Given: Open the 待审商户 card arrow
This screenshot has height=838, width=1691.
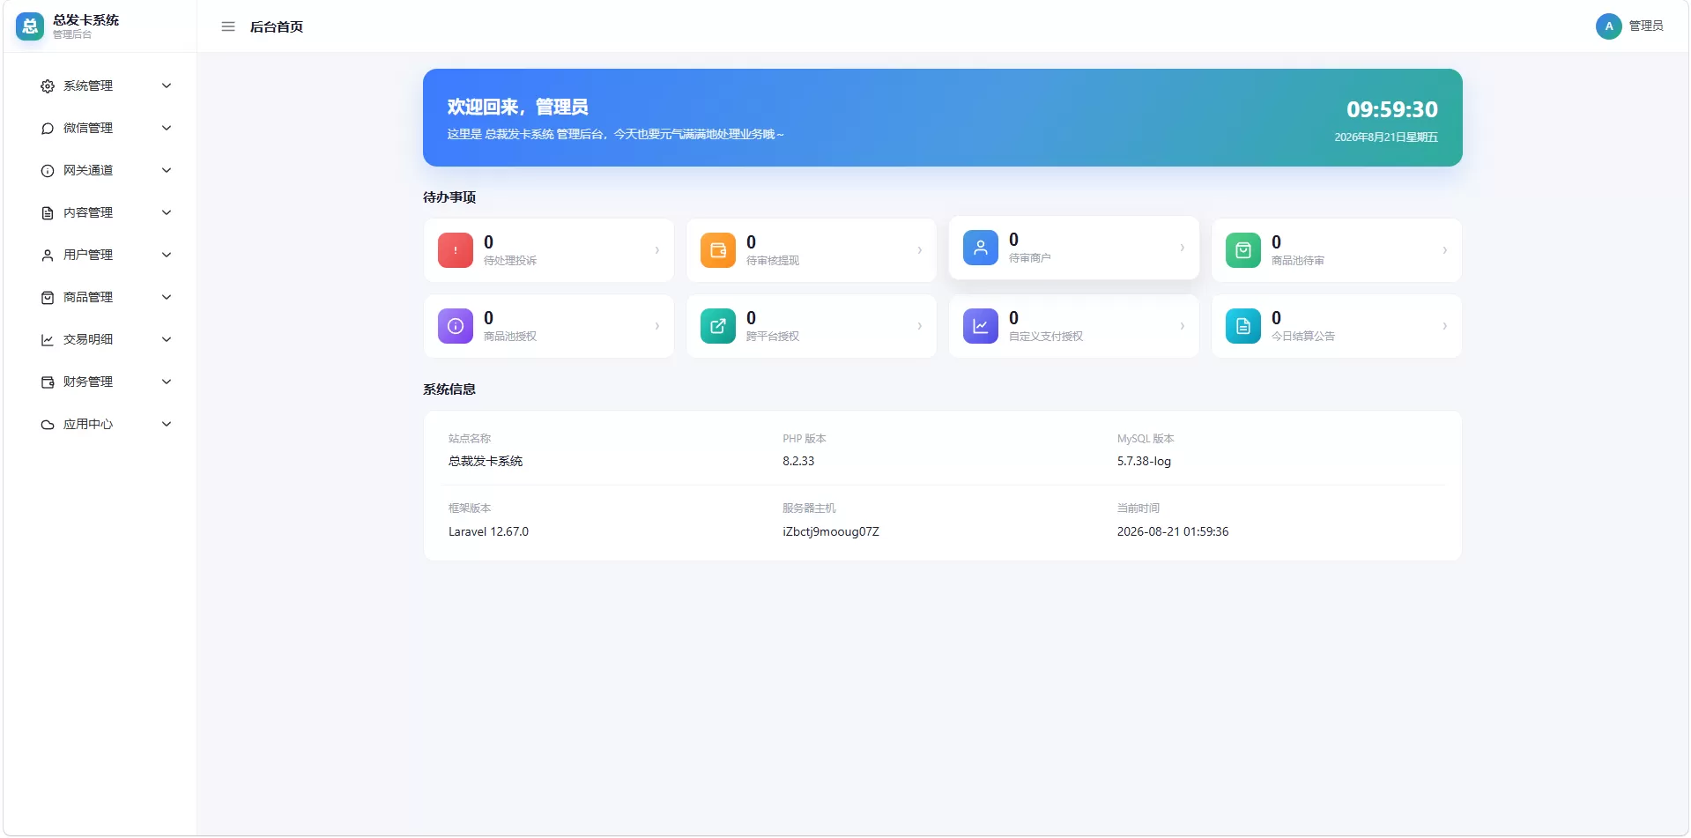Looking at the screenshot, I should pyautogui.click(x=1183, y=248).
